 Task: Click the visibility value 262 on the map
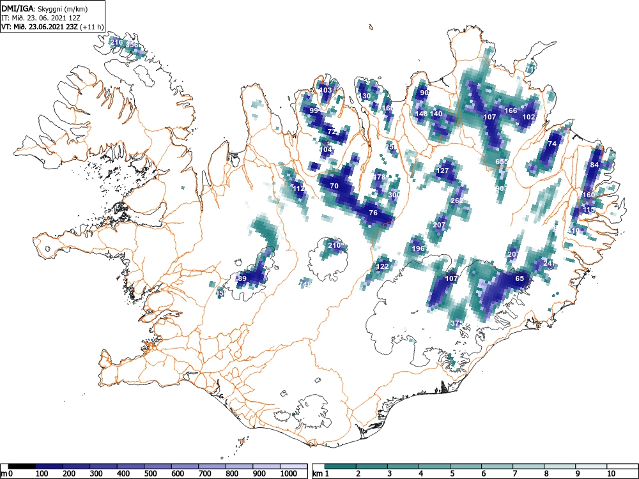click(457, 201)
